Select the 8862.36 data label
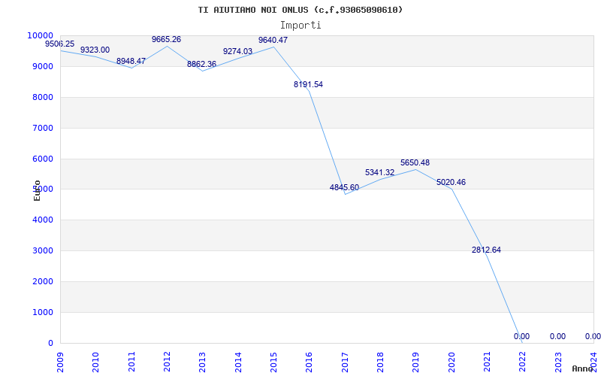 point(201,64)
